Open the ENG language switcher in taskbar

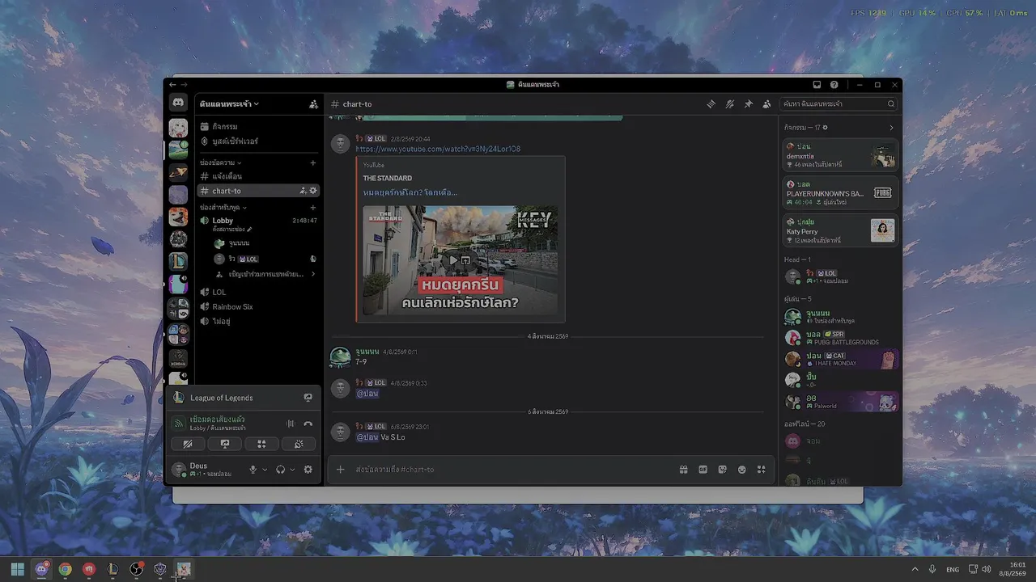click(x=953, y=569)
